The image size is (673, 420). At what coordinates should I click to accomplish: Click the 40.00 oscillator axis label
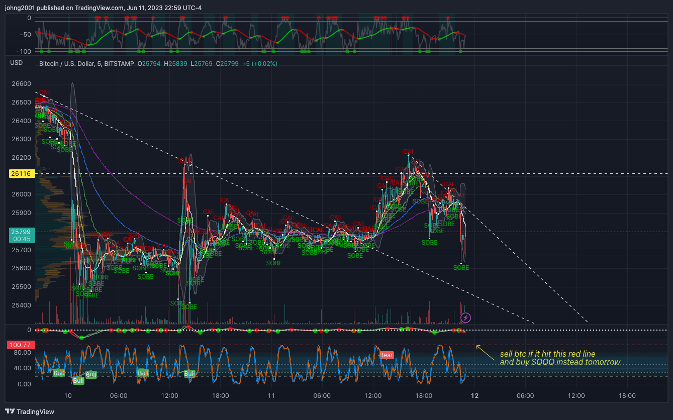tap(23, 368)
